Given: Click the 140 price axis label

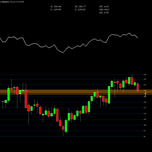Looking at the screenshot, I should tap(145, 79).
